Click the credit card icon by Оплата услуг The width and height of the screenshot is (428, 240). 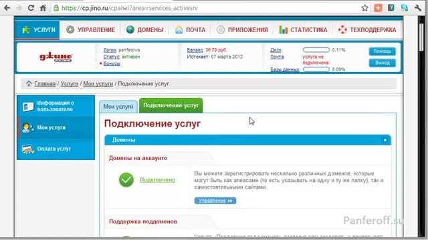[28, 149]
